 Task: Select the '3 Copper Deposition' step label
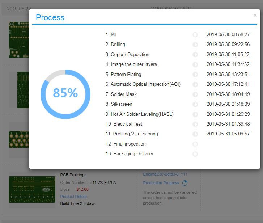point(127,55)
